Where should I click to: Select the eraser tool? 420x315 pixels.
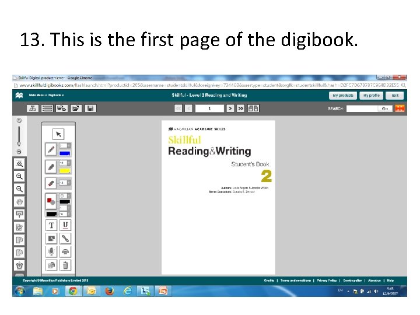[x=51, y=183]
